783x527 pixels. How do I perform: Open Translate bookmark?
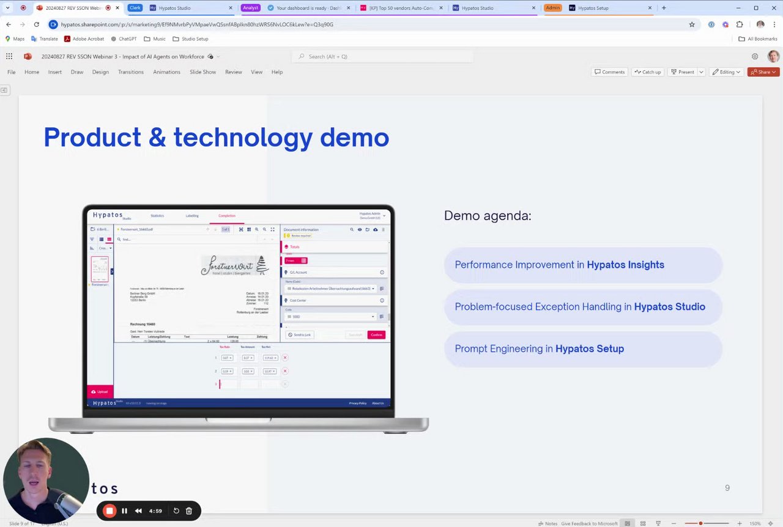[x=44, y=39]
